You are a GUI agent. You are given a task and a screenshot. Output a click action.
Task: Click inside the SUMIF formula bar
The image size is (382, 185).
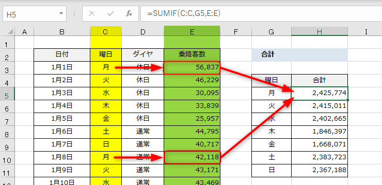pyautogui.click(x=261, y=14)
